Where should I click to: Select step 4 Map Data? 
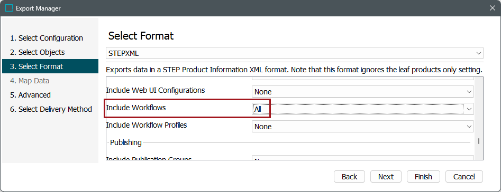coord(30,81)
